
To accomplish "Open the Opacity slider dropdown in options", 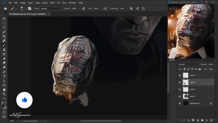I will click(x=79, y=9).
